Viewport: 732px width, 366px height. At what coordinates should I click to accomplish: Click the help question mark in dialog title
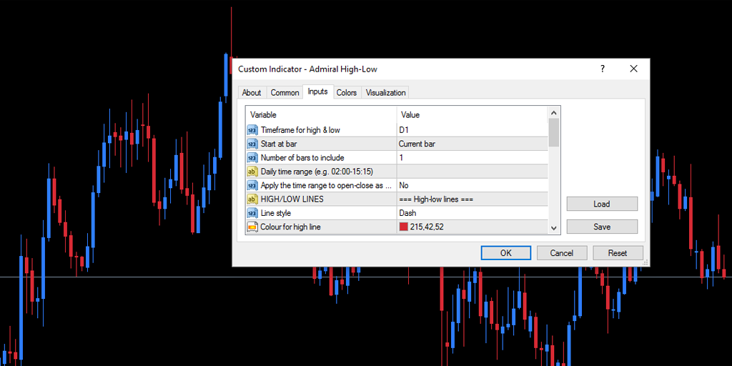602,69
